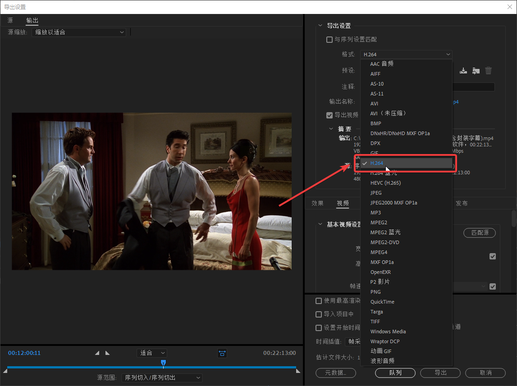
Task: Select AS-10 format
Action: pos(406,84)
